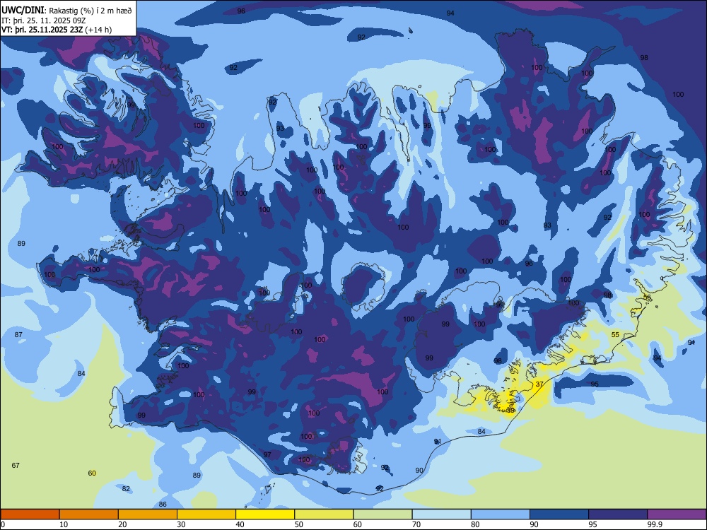Select the IT þri. 25. 11. 2025 09Z line
Viewport: 707px width, 530px height.
pyautogui.click(x=44, y=20)
